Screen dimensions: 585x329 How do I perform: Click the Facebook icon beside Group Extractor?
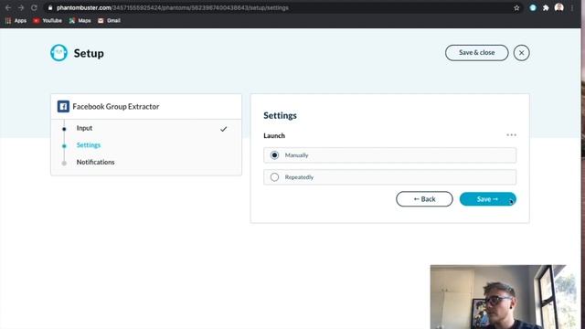pos(63,106)
